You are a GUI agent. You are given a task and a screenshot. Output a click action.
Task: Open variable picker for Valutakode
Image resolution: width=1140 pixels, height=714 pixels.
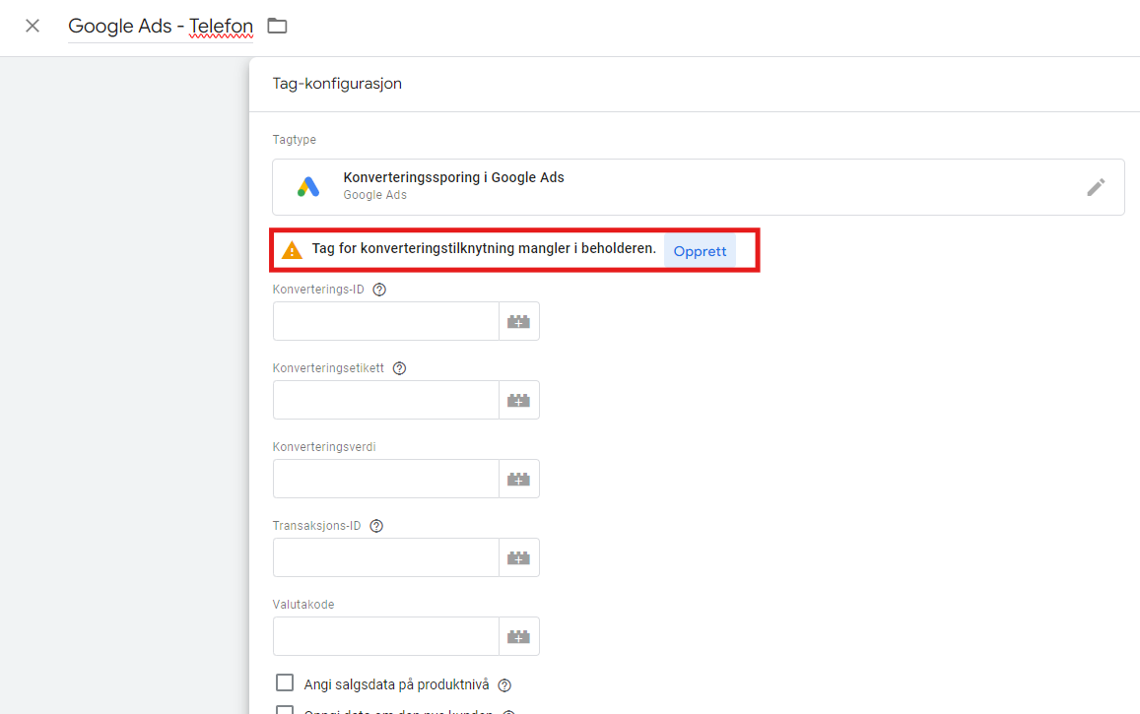pos(518,636)
